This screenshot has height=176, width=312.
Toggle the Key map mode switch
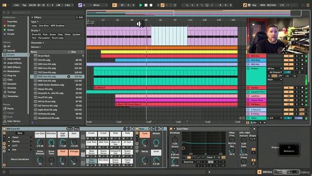click(254, 5)
